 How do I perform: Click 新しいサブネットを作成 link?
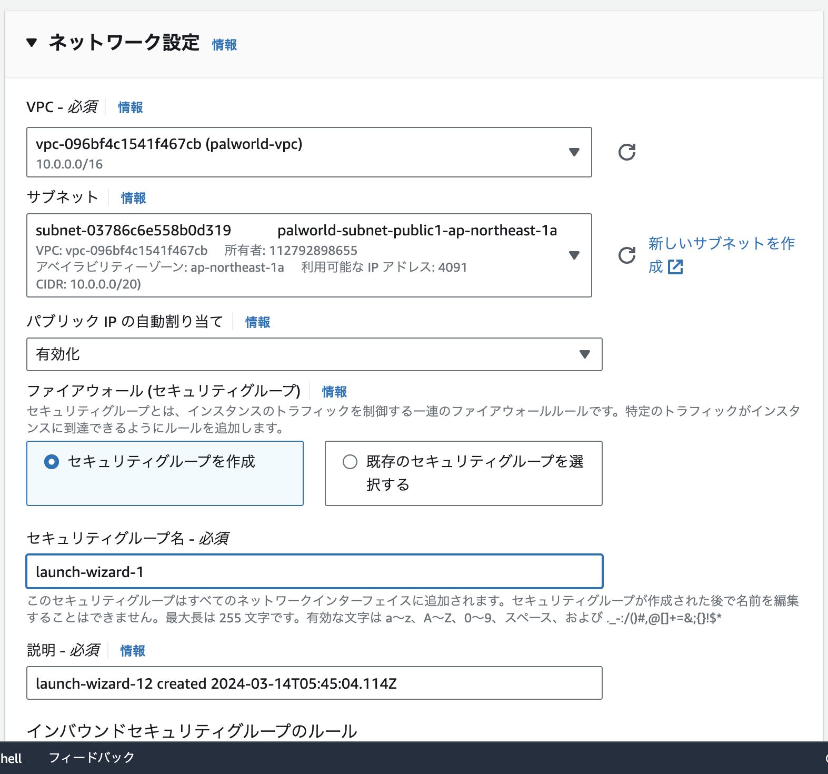click(721, 244)
